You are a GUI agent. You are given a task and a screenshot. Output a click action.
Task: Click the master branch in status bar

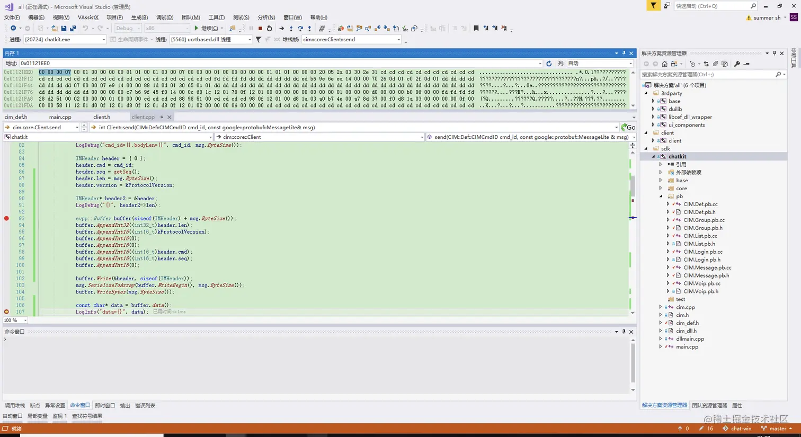coord(777,429)
